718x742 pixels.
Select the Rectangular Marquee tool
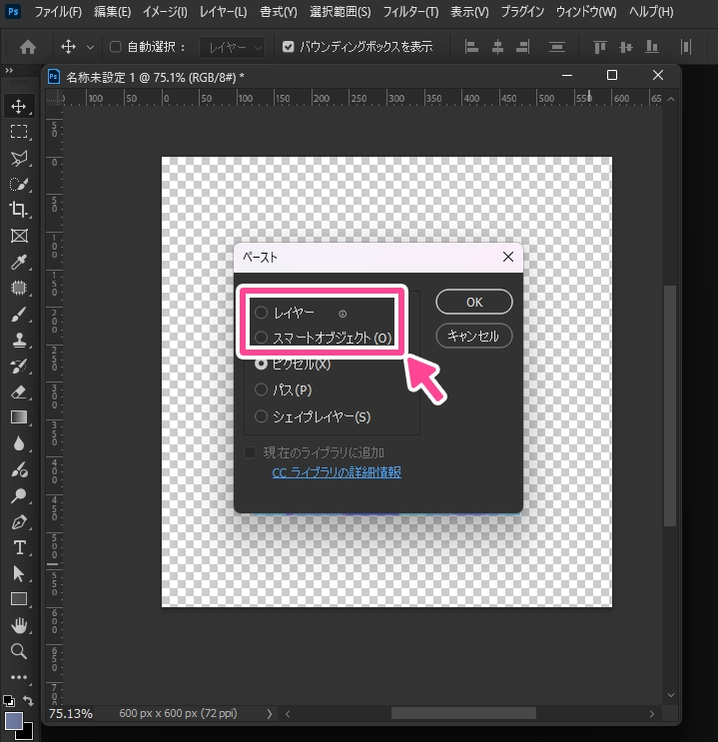tap(18, 132)
